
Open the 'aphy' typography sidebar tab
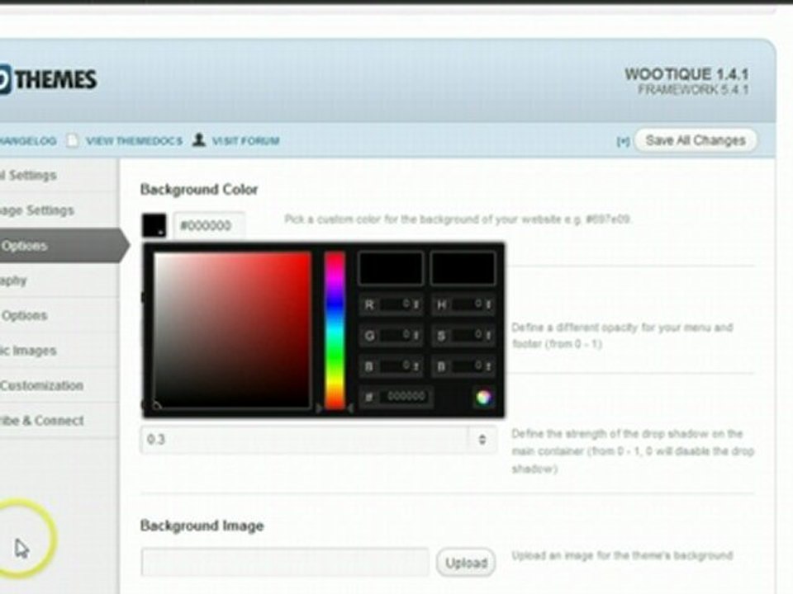click(59, 280)
